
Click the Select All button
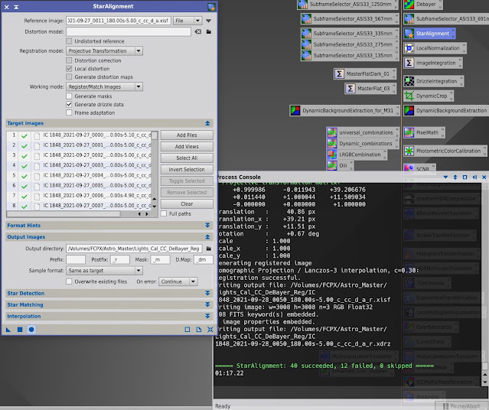pyautogui.click(x=187, y=158)
